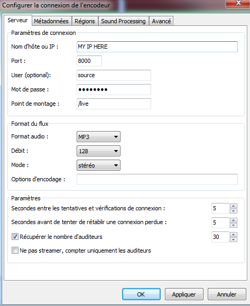Screen dimensions: 250x306
Task: Increase seconds before reconnecting lost connection
Action: pos(234,220)
